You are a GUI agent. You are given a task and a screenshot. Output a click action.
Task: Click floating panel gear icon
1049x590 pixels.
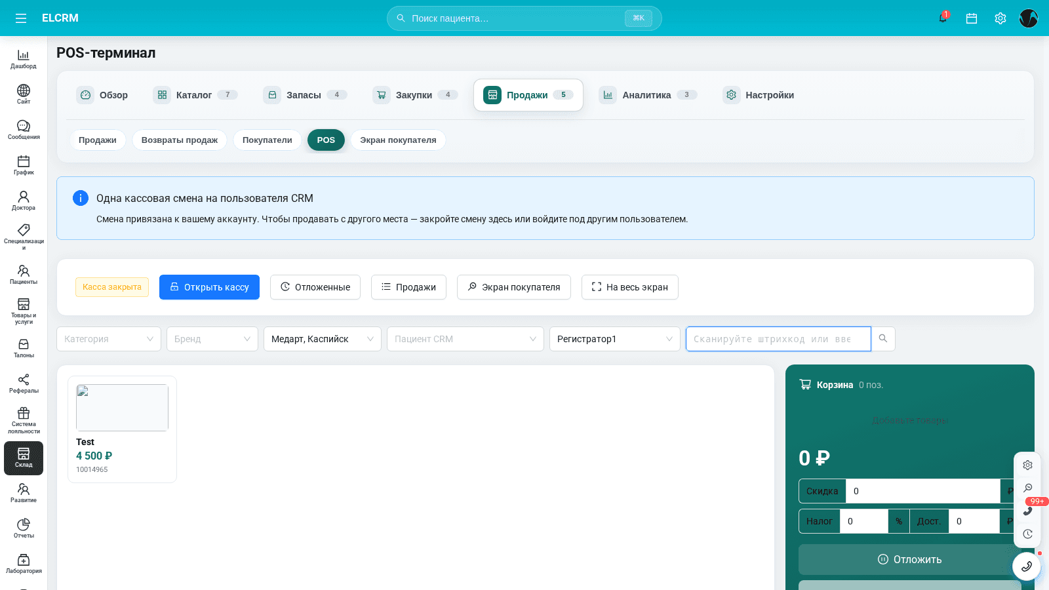point(1027,465)
